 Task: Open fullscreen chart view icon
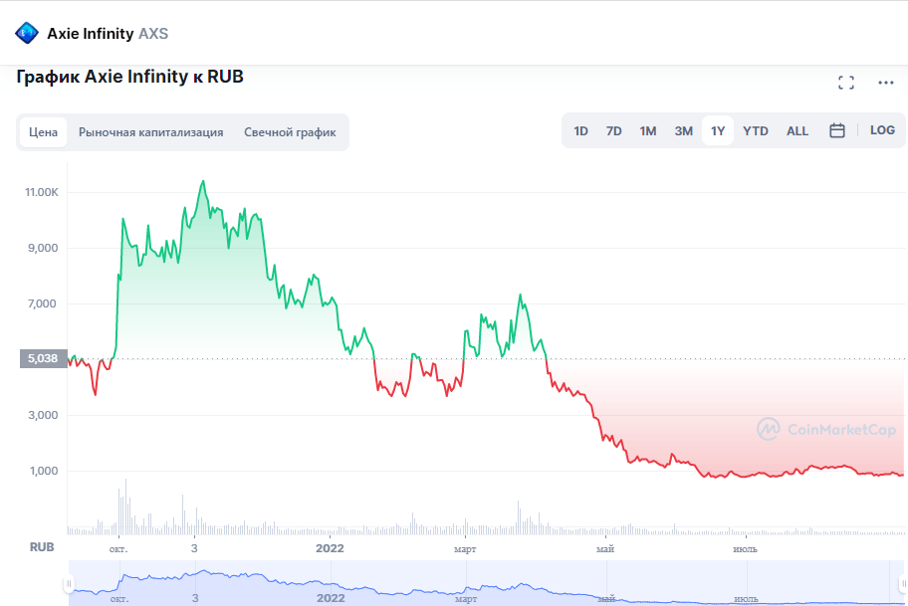pyautogui.click(x=846, y=83)
